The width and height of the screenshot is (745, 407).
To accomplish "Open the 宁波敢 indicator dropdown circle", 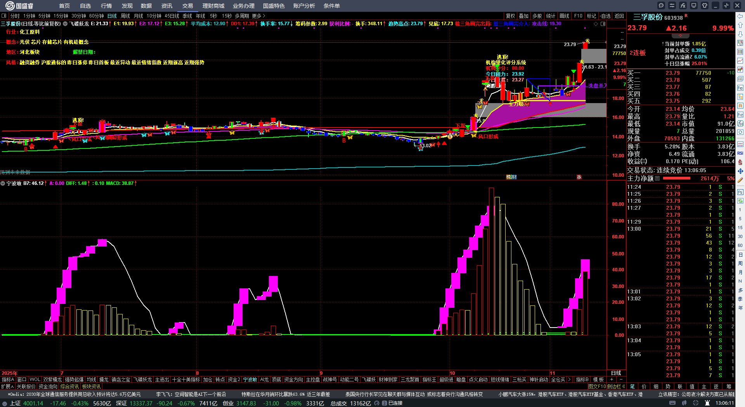I will point(3,183).
